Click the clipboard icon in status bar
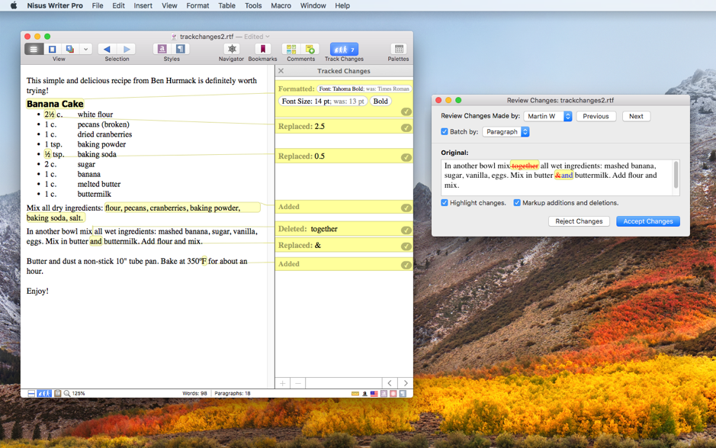 (57, 393)
